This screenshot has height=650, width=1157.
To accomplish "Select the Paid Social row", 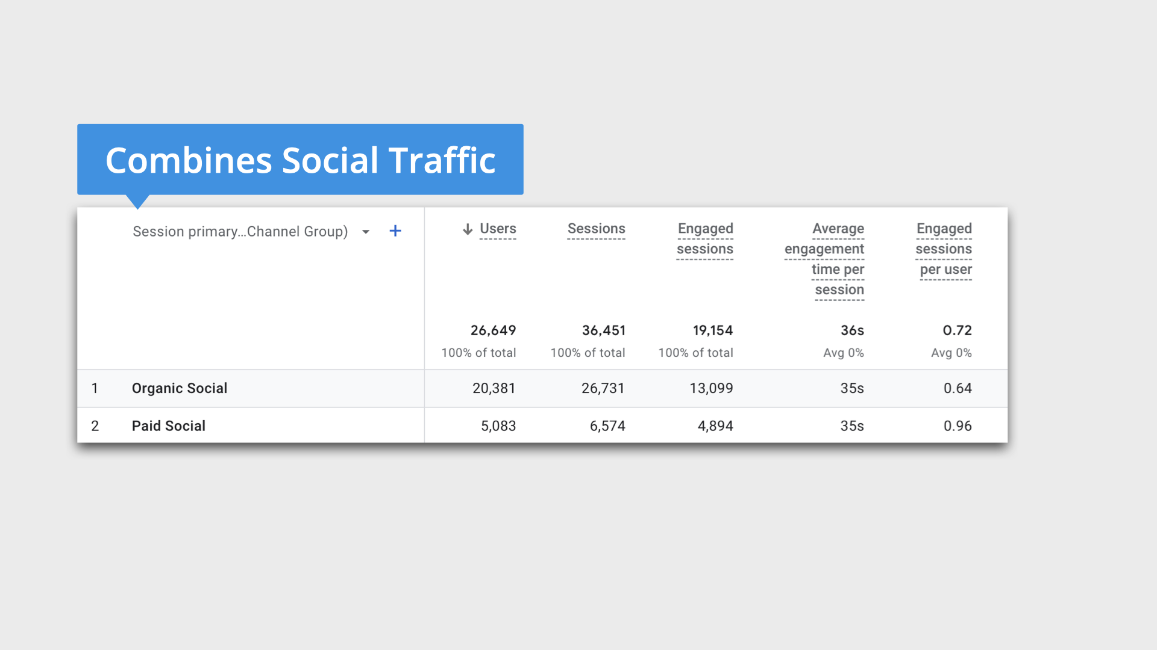I will [168, 426].
